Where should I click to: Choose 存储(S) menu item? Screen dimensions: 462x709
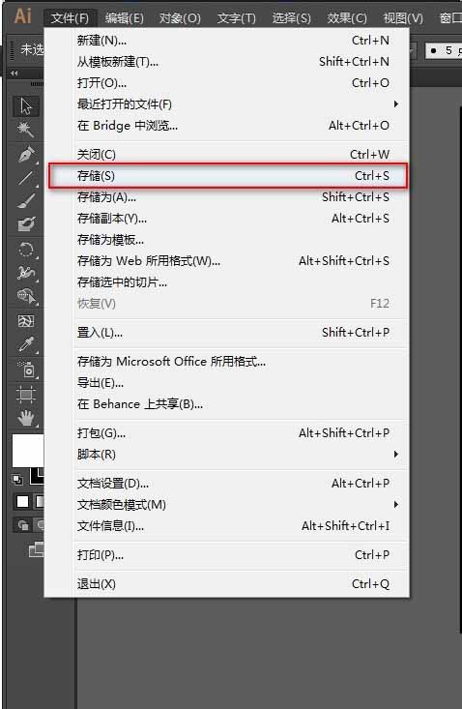pyautogui.click(x=227, y=176)
